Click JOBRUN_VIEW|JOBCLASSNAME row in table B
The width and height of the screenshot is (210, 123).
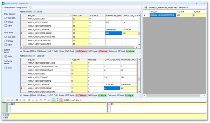(78, 70)
